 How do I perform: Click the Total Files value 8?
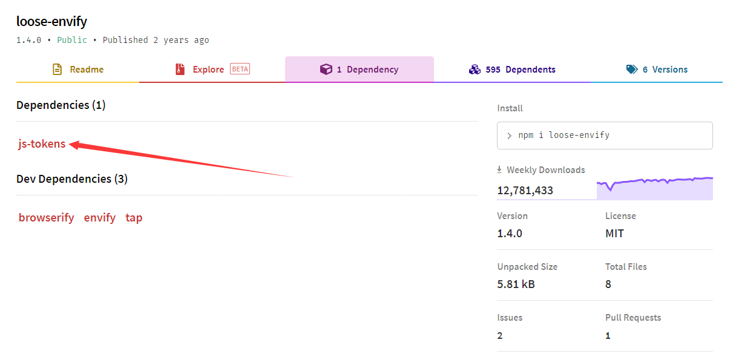coord(608,284)
